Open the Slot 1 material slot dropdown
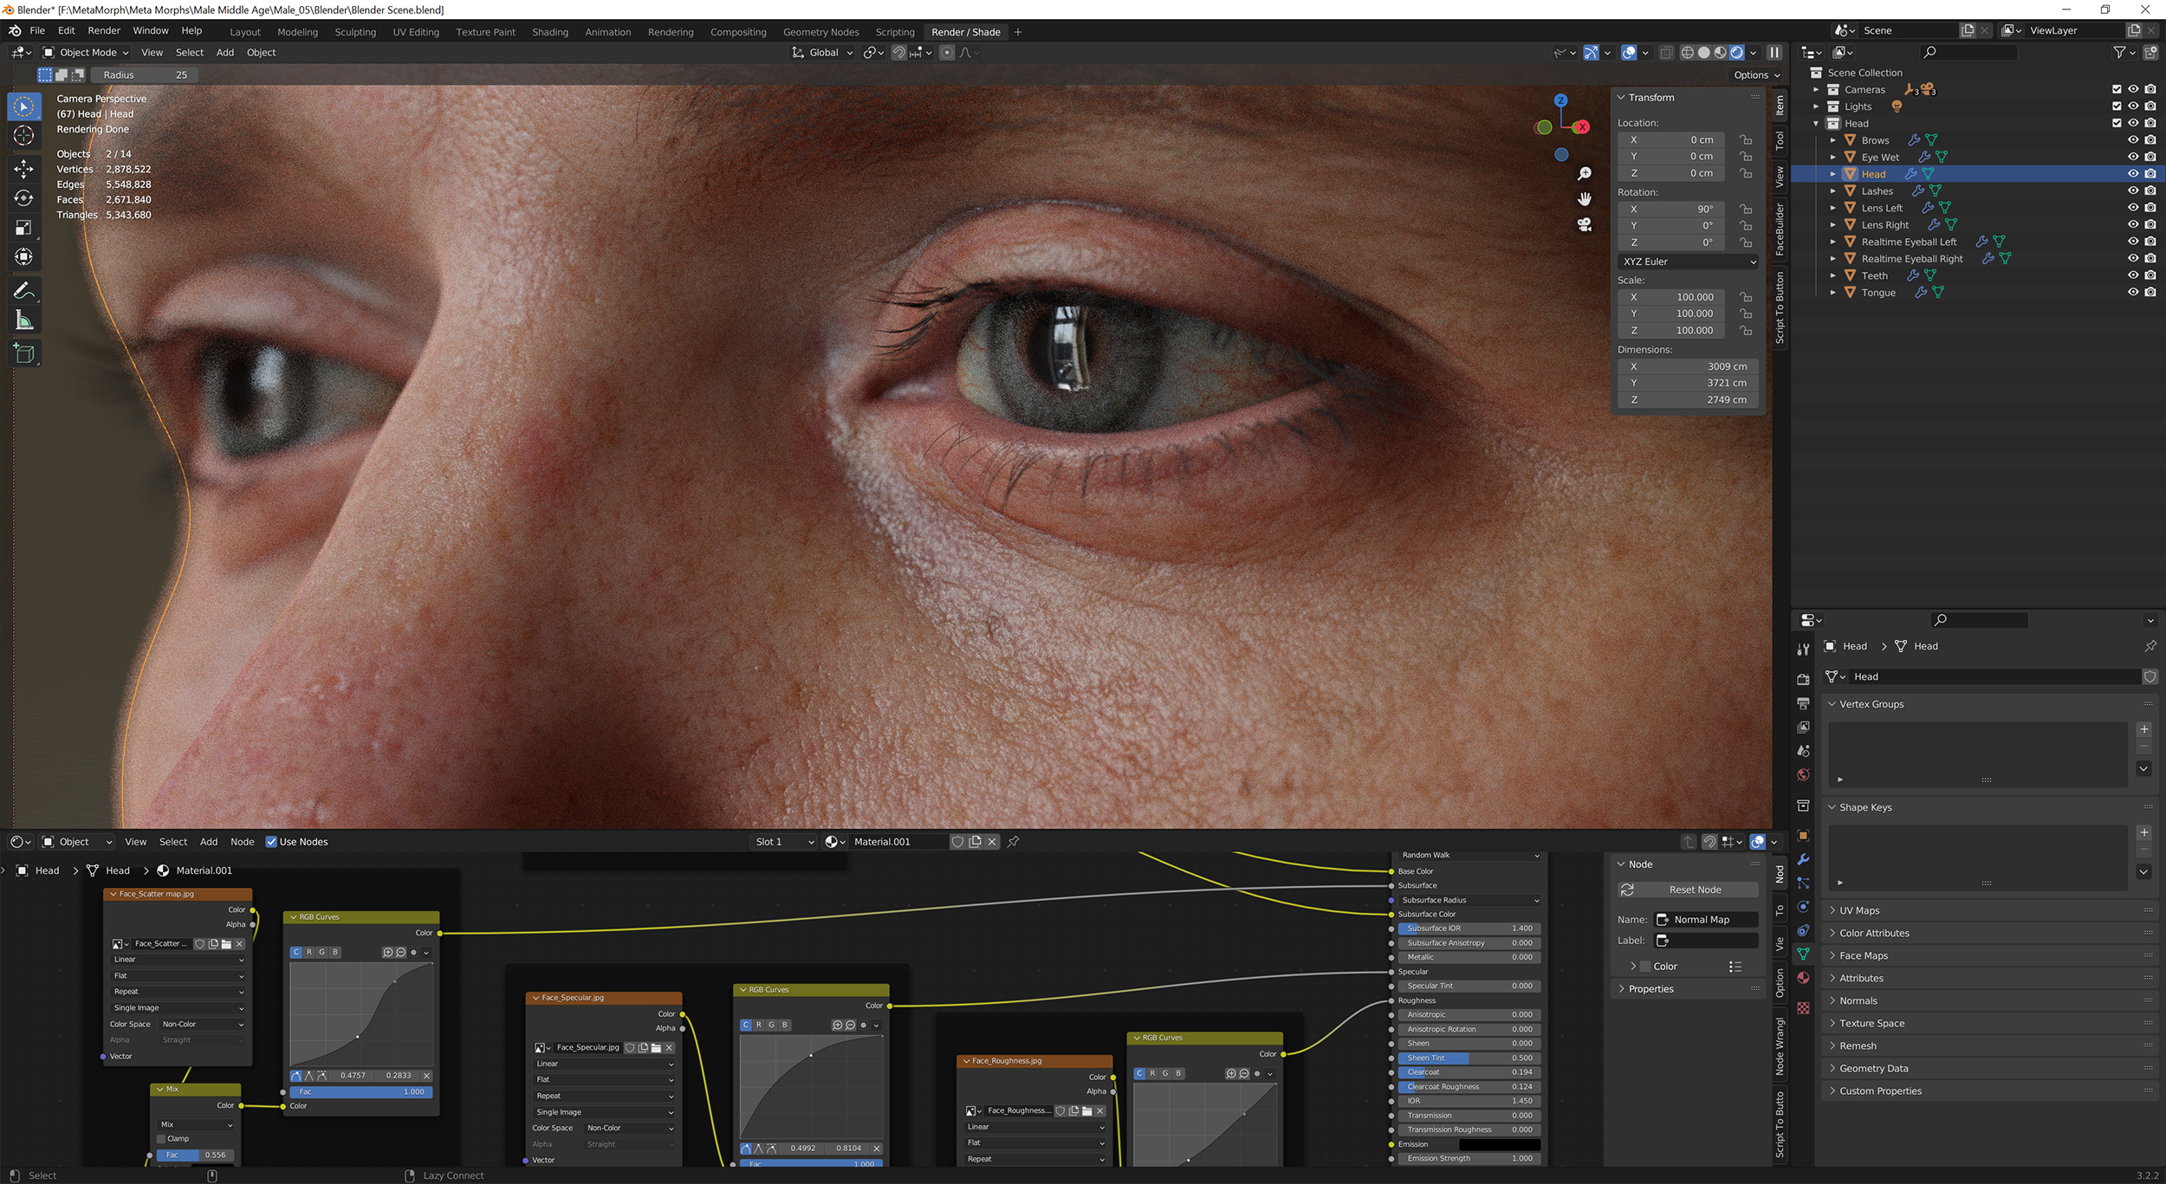 tap(784, 842)
